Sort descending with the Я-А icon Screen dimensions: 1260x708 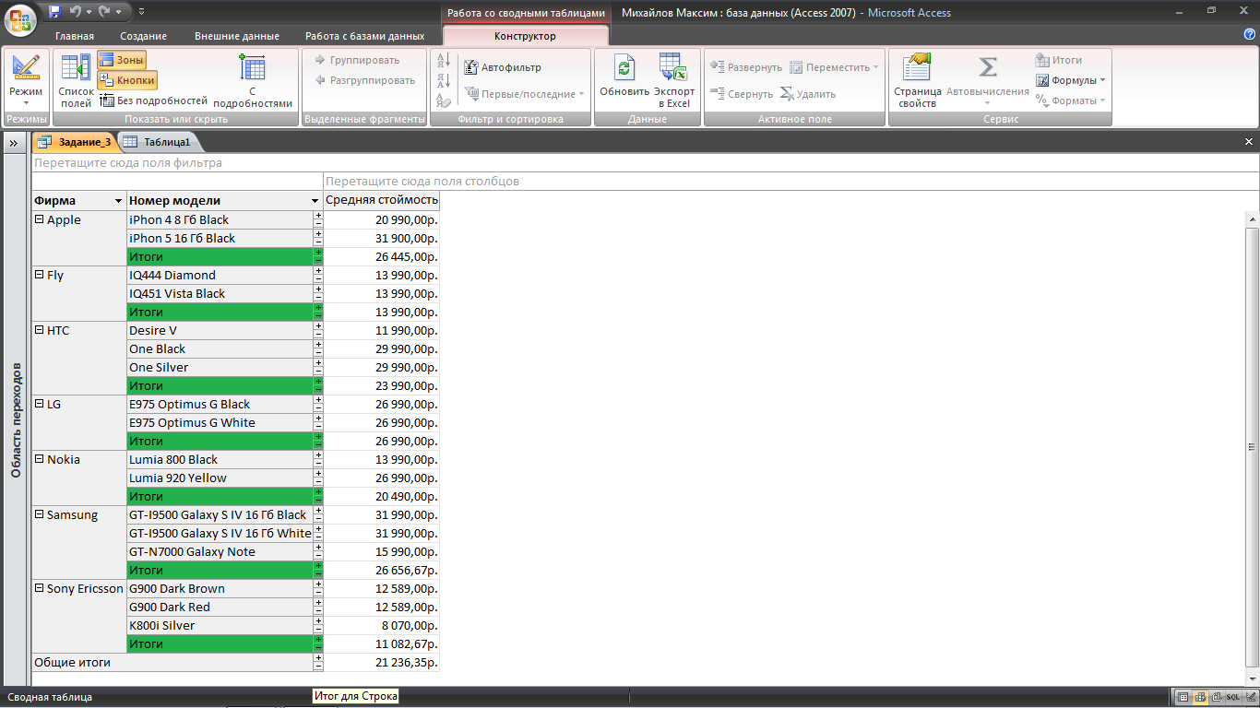pos(443,80)
